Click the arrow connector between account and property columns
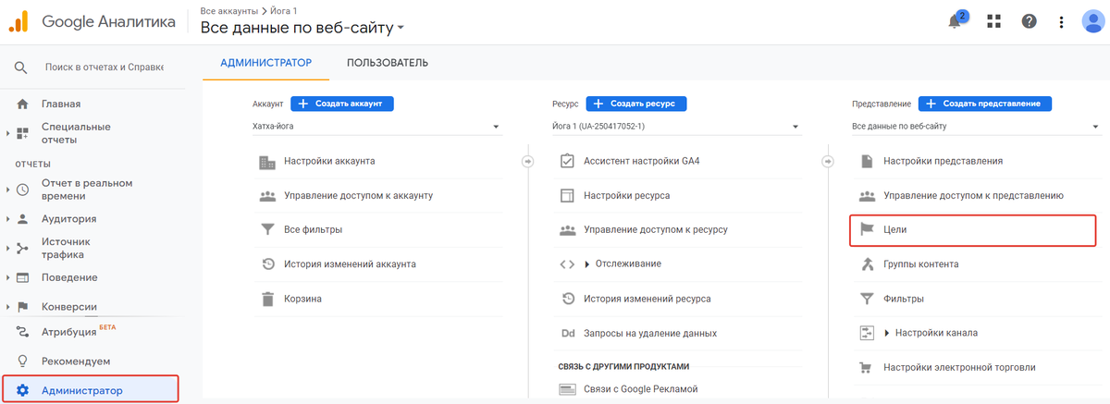Viewport: 1110px width, 404px height. pyautogui.click(x=527, y=162)
